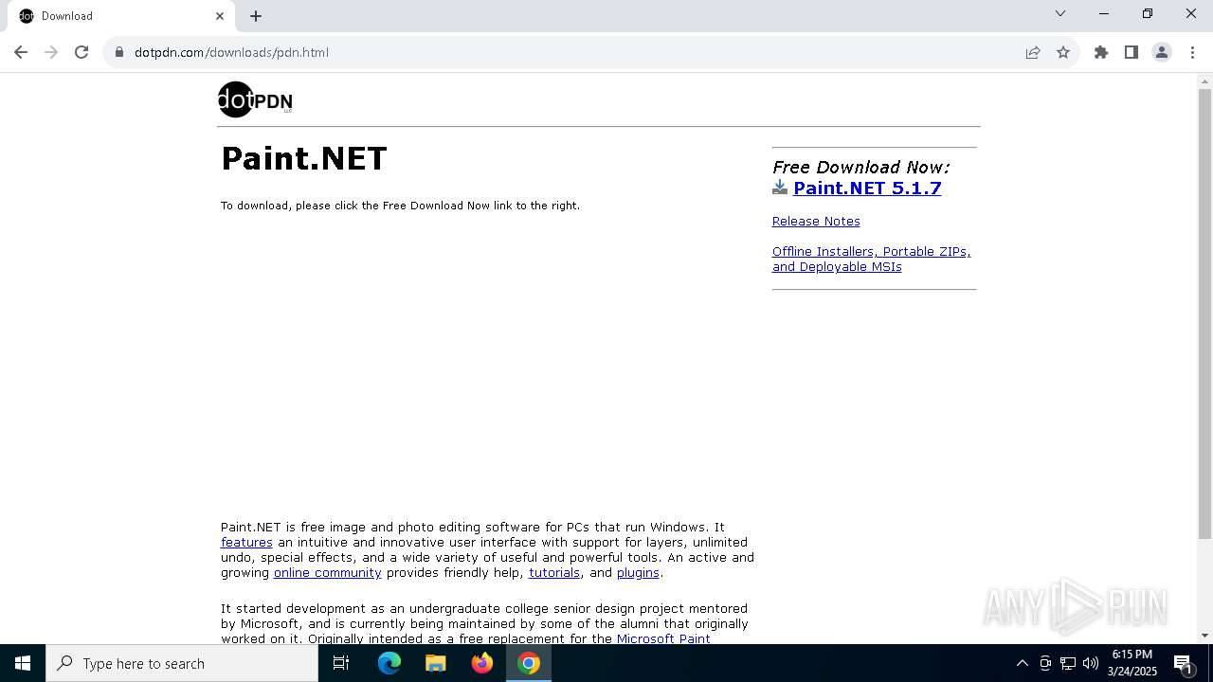
Task: Open the plugins link
Action: [x=638, y=572]
